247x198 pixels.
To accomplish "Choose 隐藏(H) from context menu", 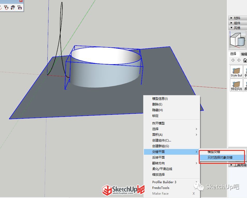I will click(x=172, y=110).
